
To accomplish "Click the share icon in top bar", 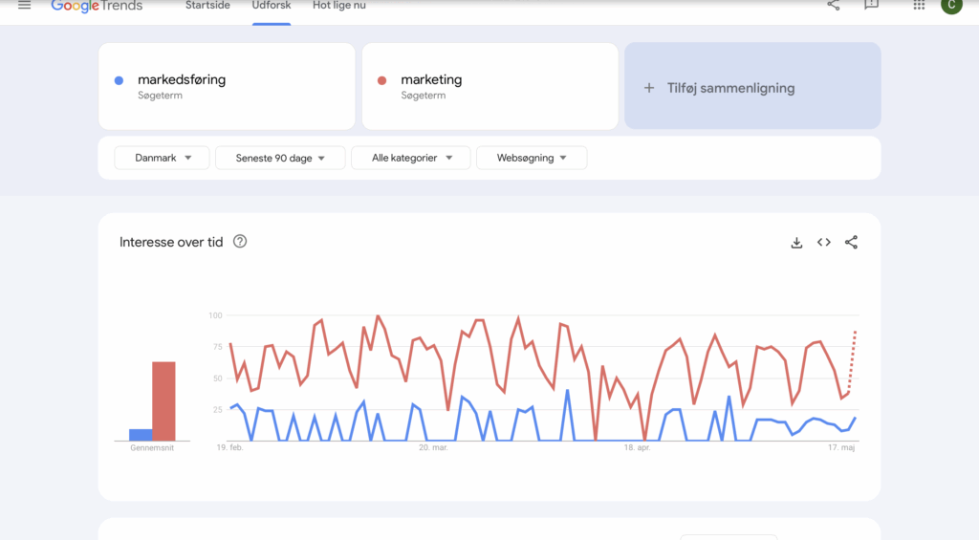I will (834, 6).
